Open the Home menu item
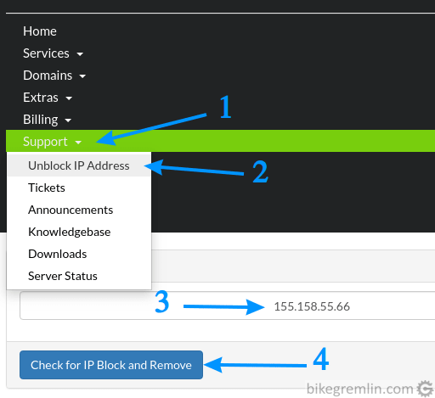Viewport: 435px width, 398px height. pyautogui.click(x=40, y=31)
